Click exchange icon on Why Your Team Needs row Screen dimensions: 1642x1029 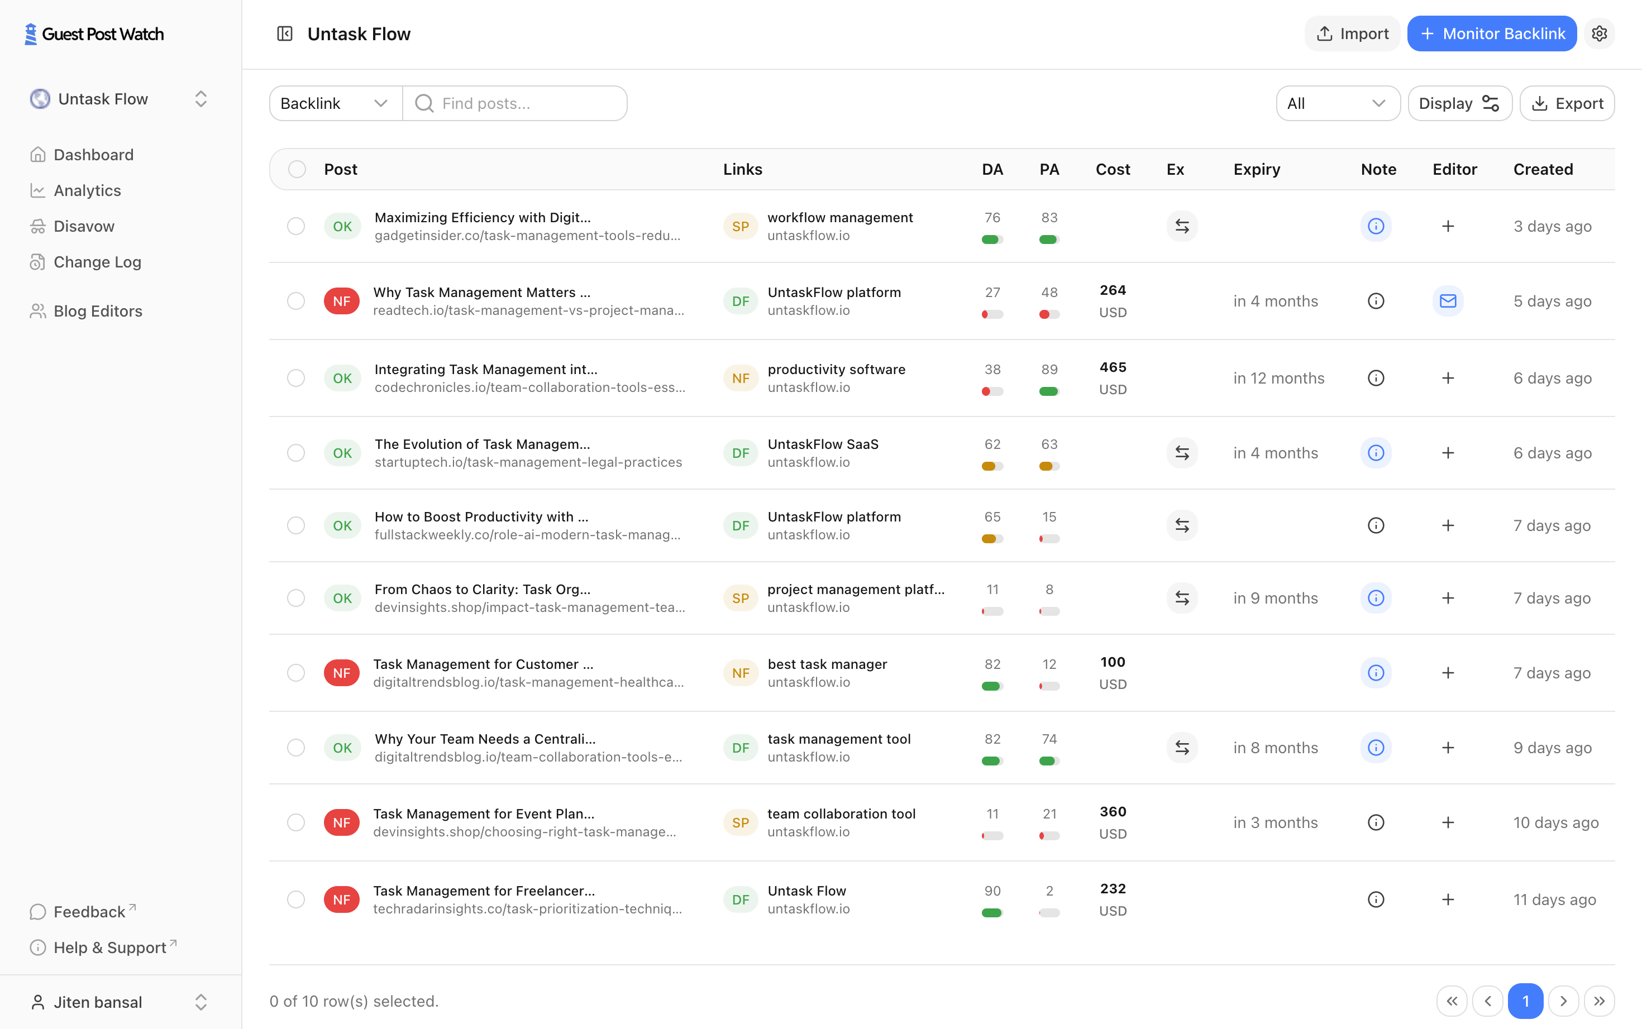pos(1182,747)
